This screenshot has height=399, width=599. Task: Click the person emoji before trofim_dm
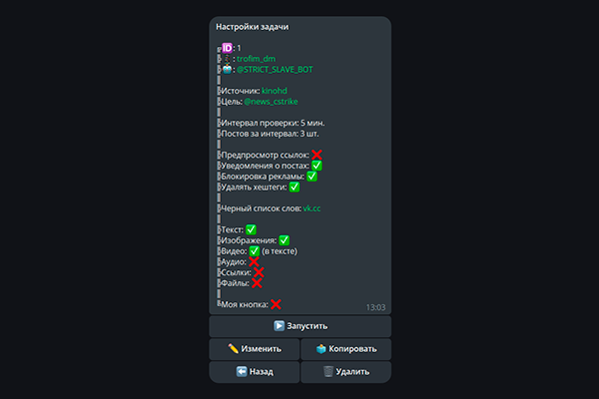pos(226,58)
